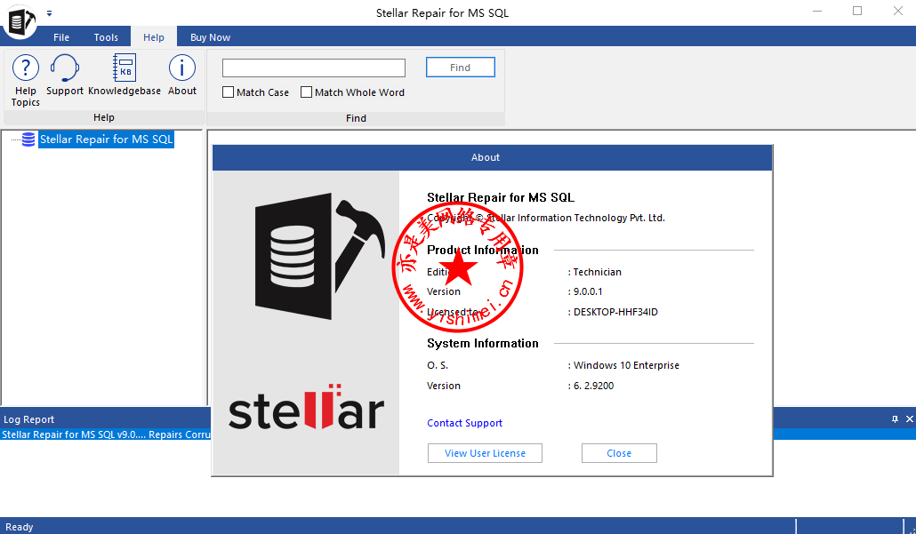916x534 pixels.
Task: Click system version value 6. 2.9200
Action: [x=593, y=386]
